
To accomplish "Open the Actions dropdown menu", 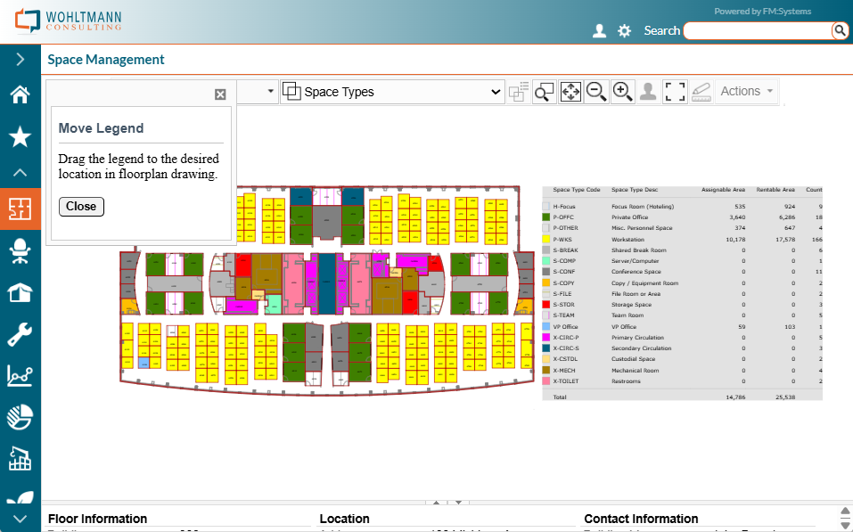I will point(746,91).
